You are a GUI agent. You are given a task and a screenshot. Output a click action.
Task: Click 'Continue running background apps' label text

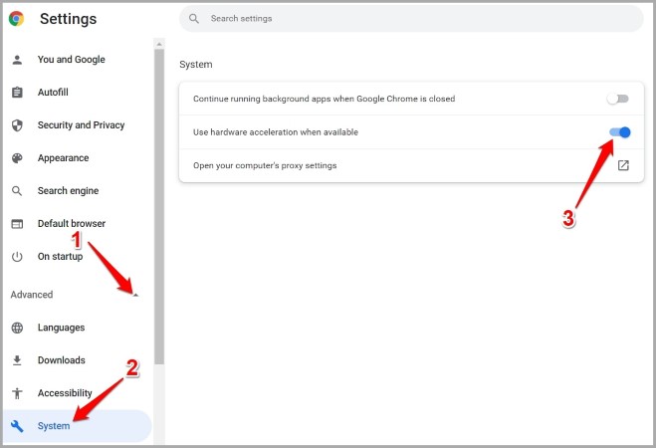324,99
